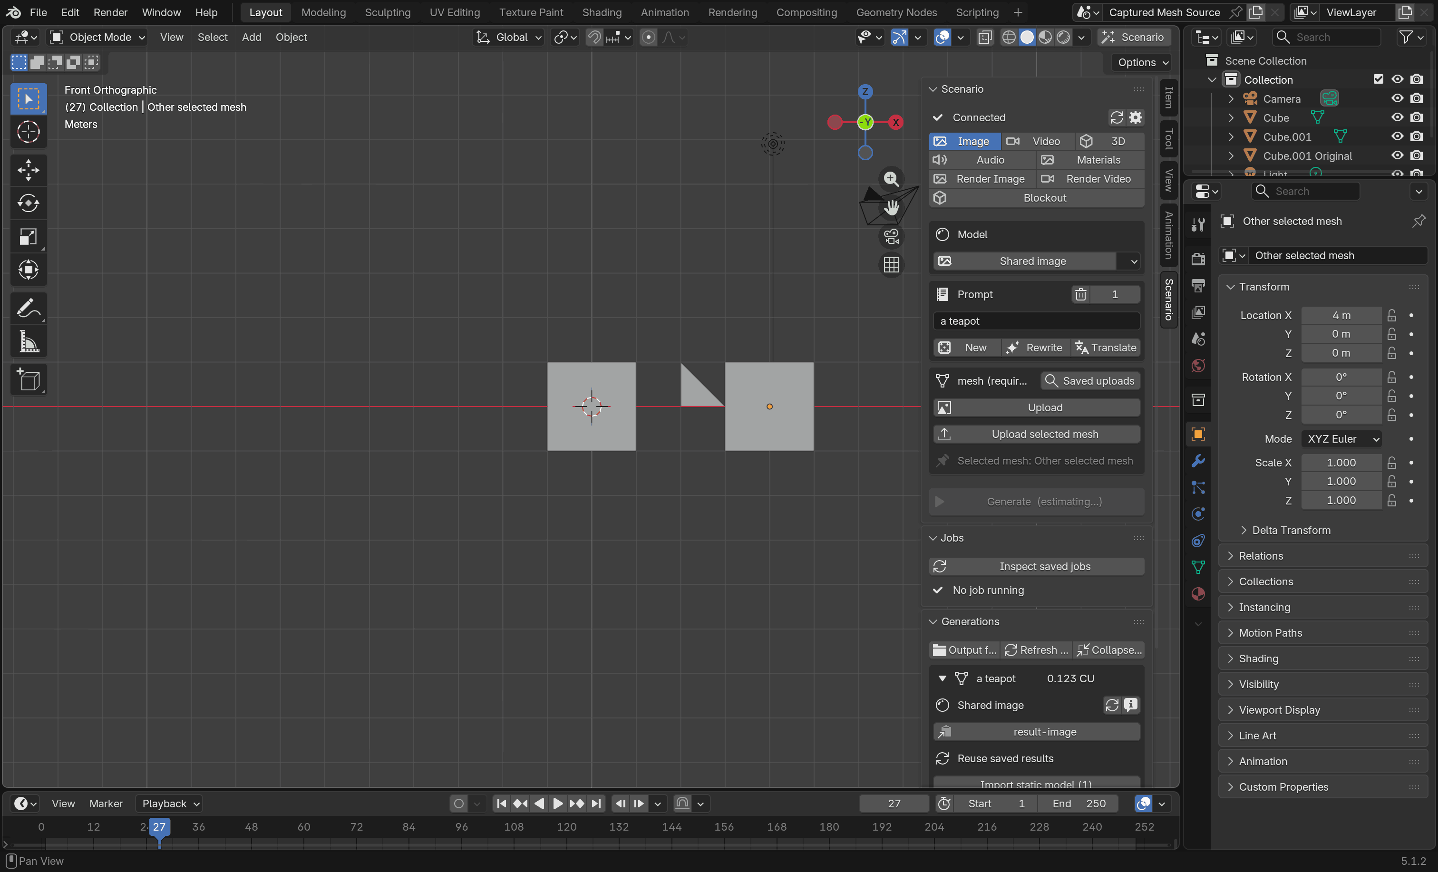1438x872 pixels.
Task: Open the Item sidebar tab
Action: pyautogui.click(x=1168, y=97)
